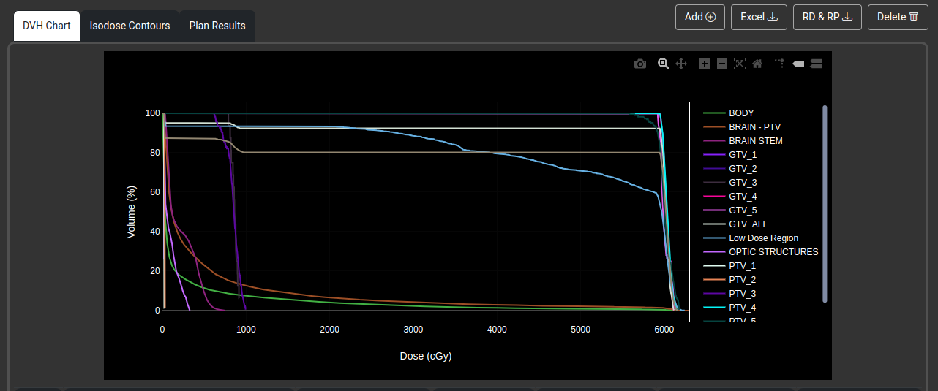Download plot as PNG camera icon
The width and height of the screenshot is (938, 391).
coord(640,64)
